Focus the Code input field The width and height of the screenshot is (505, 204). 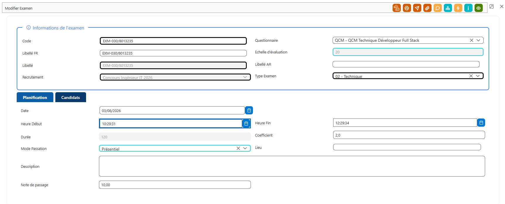173,41
